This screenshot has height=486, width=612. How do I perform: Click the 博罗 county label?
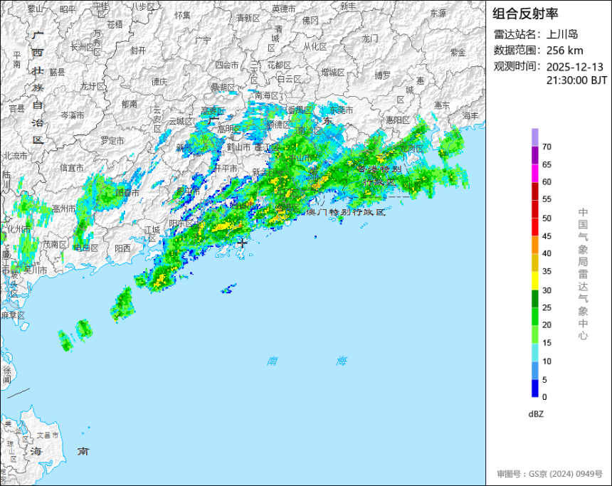[383, 75]
